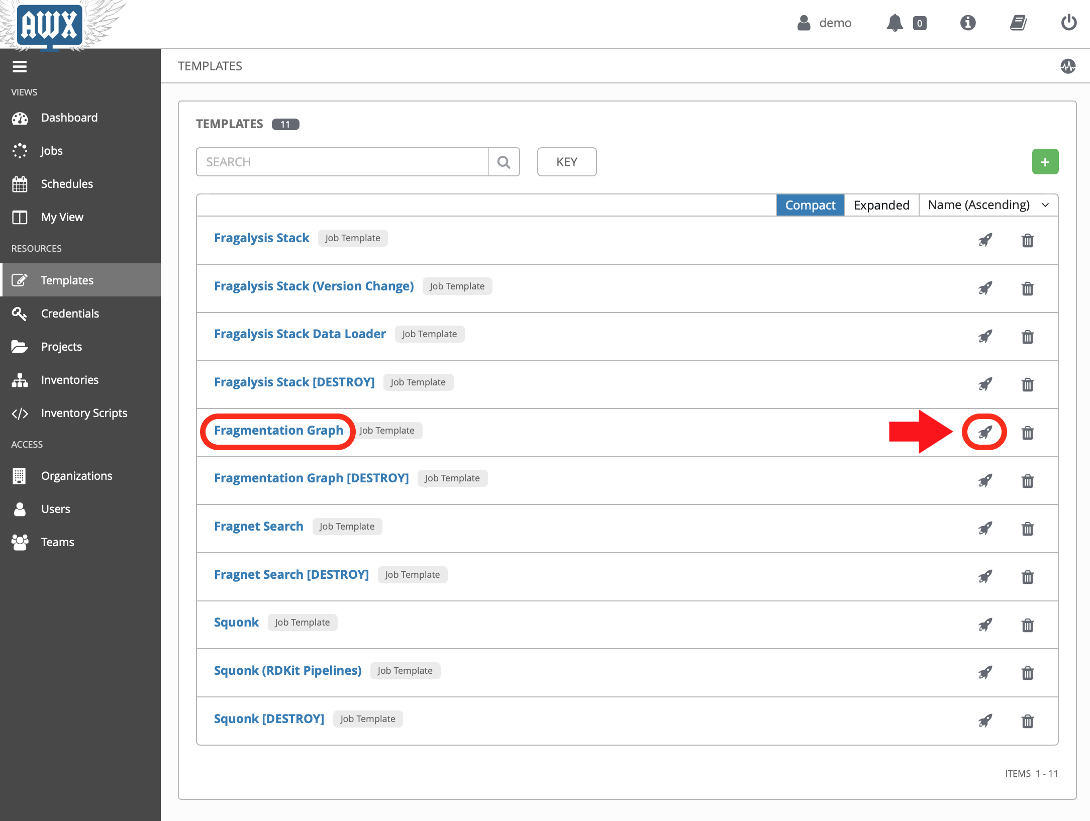Screen dimensions: 1090x821
Task: Add new template with green plus
Action: (1045, 162)
